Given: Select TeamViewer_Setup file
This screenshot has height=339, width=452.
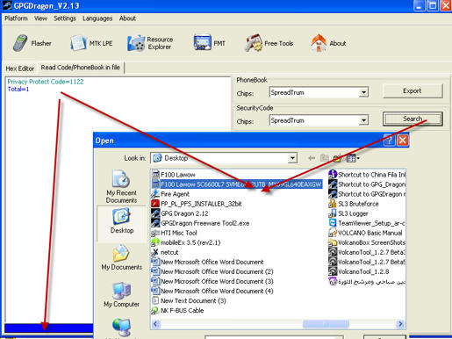Looking at the screenshot, I should click(367, 223).
